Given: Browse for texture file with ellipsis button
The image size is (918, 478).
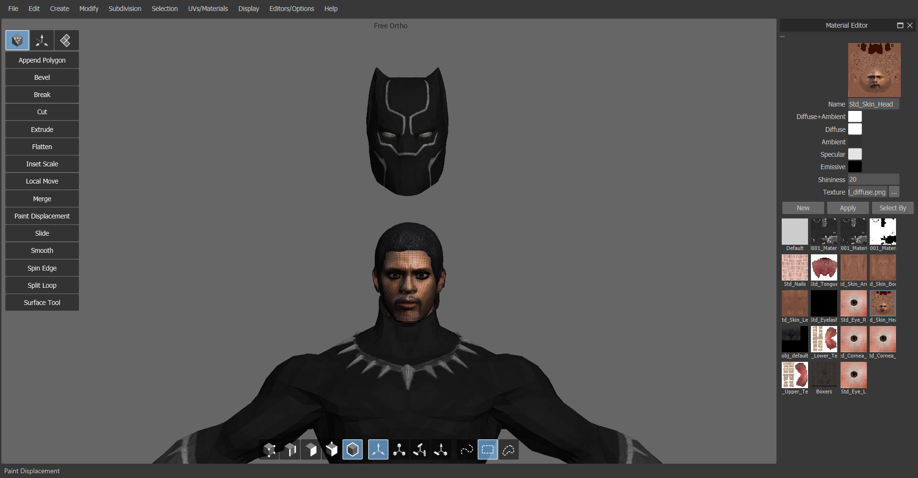Looking at the screenshot, I should tap(894, 192).
